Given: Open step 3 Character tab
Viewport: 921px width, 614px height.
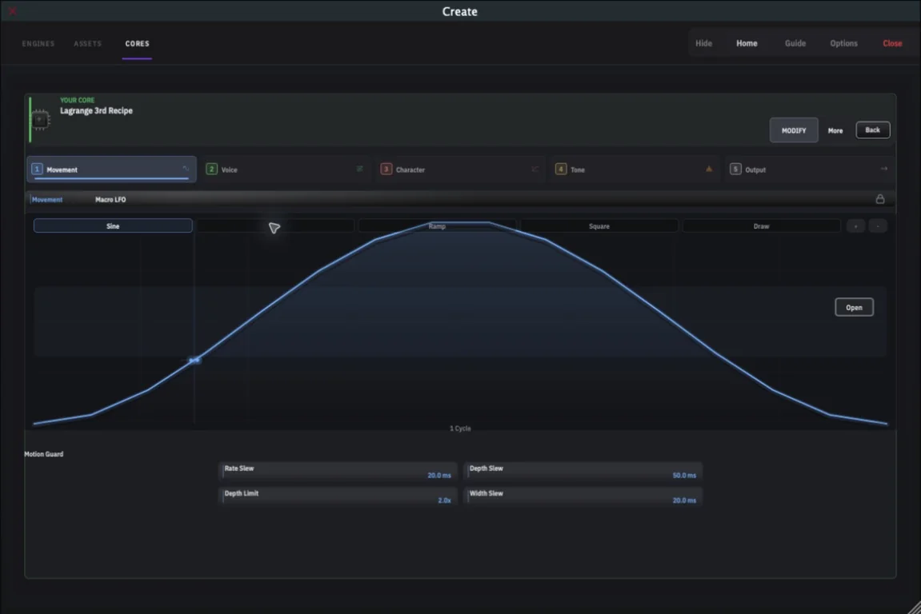Looking at the screenshot, I should (460, 169).
